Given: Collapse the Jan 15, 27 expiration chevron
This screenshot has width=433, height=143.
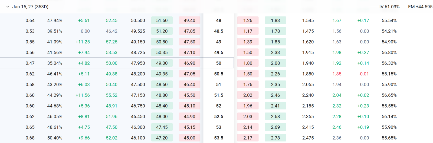Looking at the screenshot, I should tap(8, 7).
